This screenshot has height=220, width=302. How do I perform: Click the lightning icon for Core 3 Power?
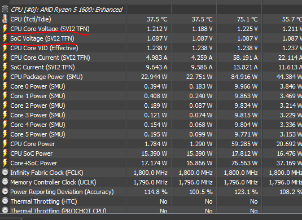tap(5, 115)
